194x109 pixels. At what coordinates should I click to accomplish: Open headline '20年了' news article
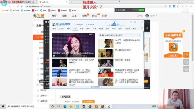click(128, 42)
